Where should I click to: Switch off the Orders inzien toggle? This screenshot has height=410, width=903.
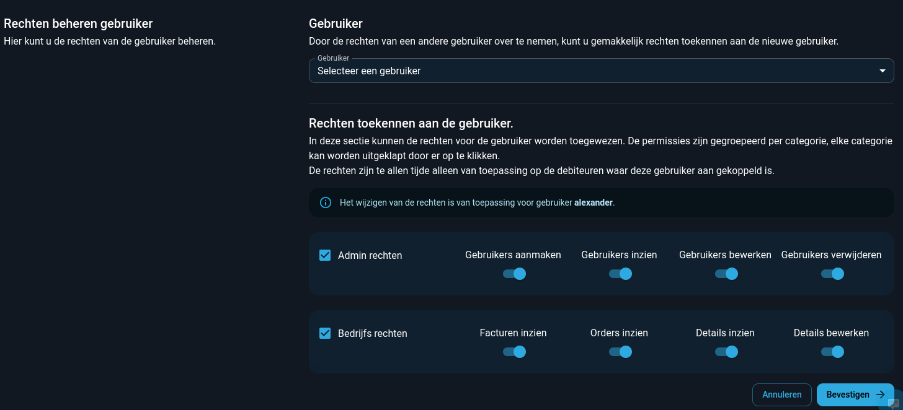tap(620, 352)
